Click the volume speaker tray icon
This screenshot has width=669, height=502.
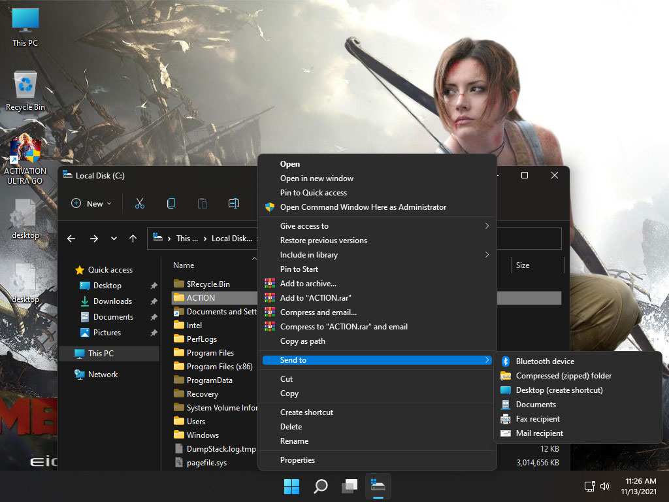tap(605, 486)
